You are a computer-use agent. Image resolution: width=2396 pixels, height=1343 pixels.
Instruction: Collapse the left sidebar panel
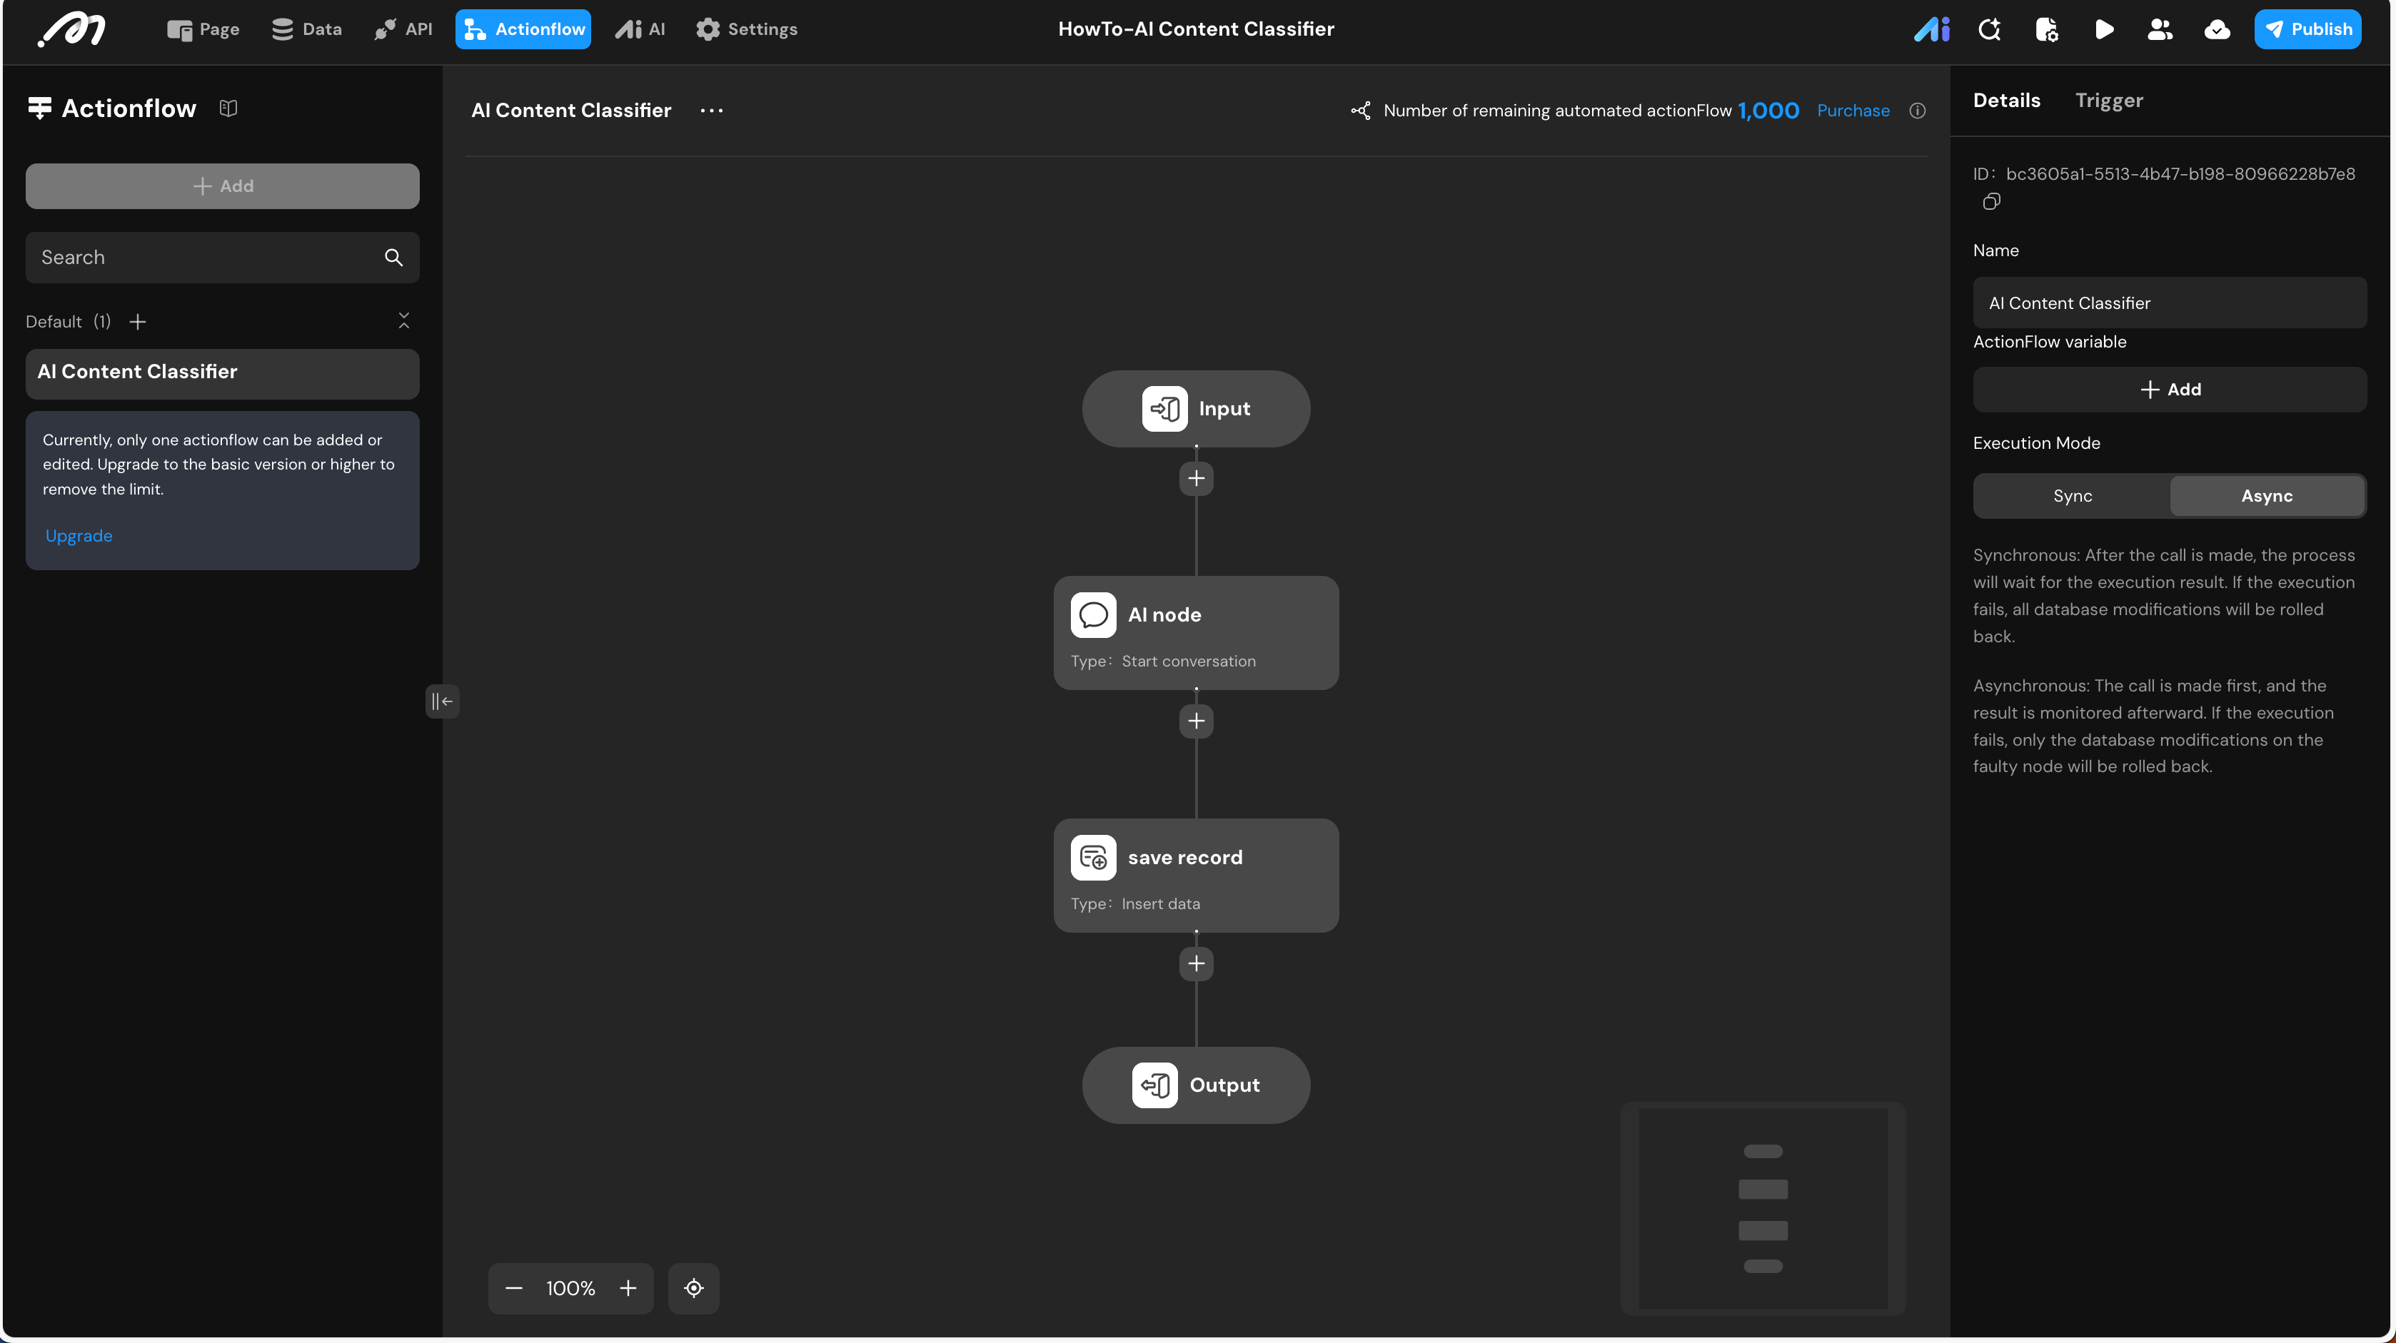[x=442, y=701]
